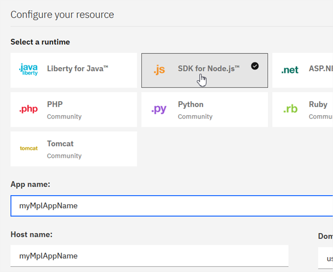Image resolution: width=333 pixels, height=272 pixels.
Task: Click the green .rb logo icon
Action: pyautogui.click(x=290, y=109)
